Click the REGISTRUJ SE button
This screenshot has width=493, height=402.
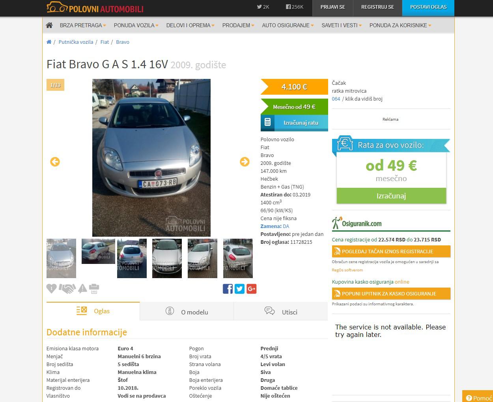[x=377, y=8]
